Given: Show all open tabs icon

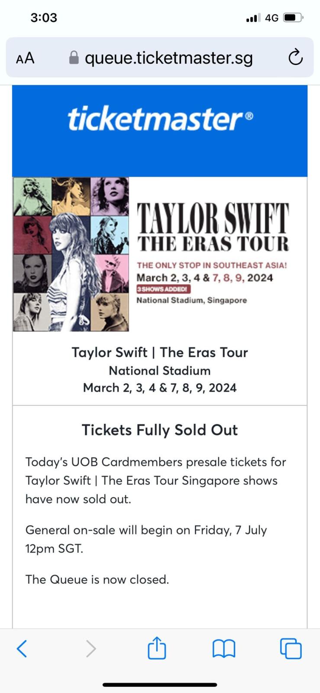Looking at the screenshot, I should [291, 648].
